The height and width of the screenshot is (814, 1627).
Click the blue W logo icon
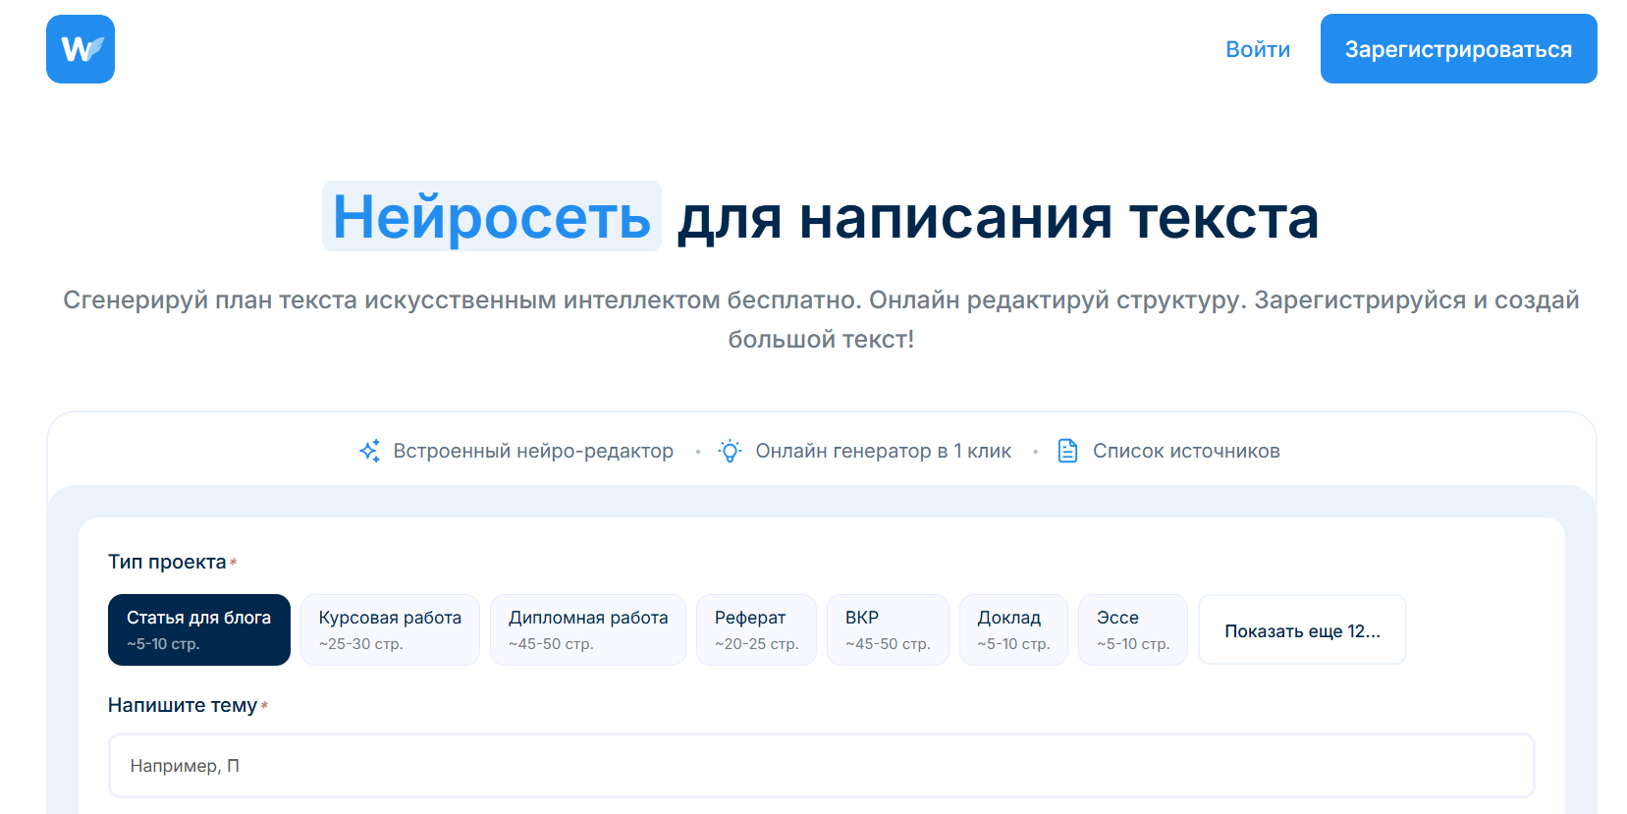point(81,49)
